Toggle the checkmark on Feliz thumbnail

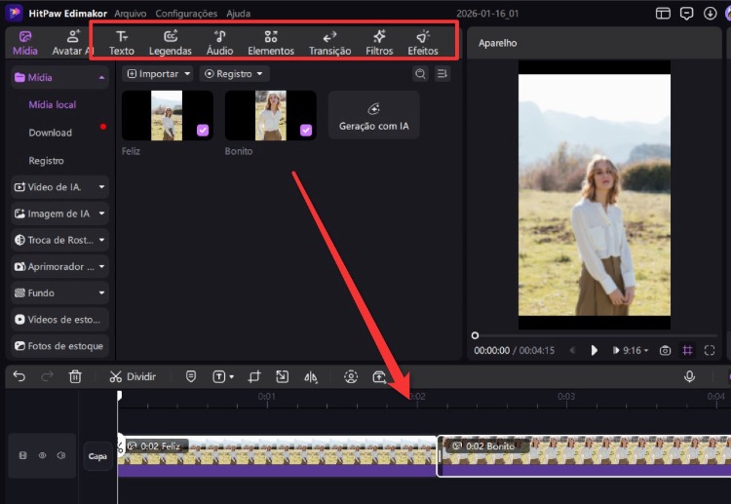pyautogui.click(x=203, y=130)
